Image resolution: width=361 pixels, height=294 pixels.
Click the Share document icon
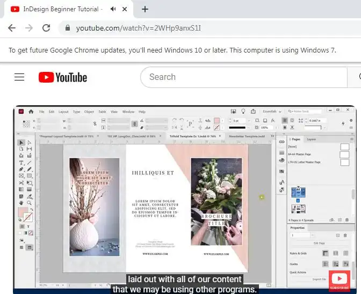click(x=253, y=112)
